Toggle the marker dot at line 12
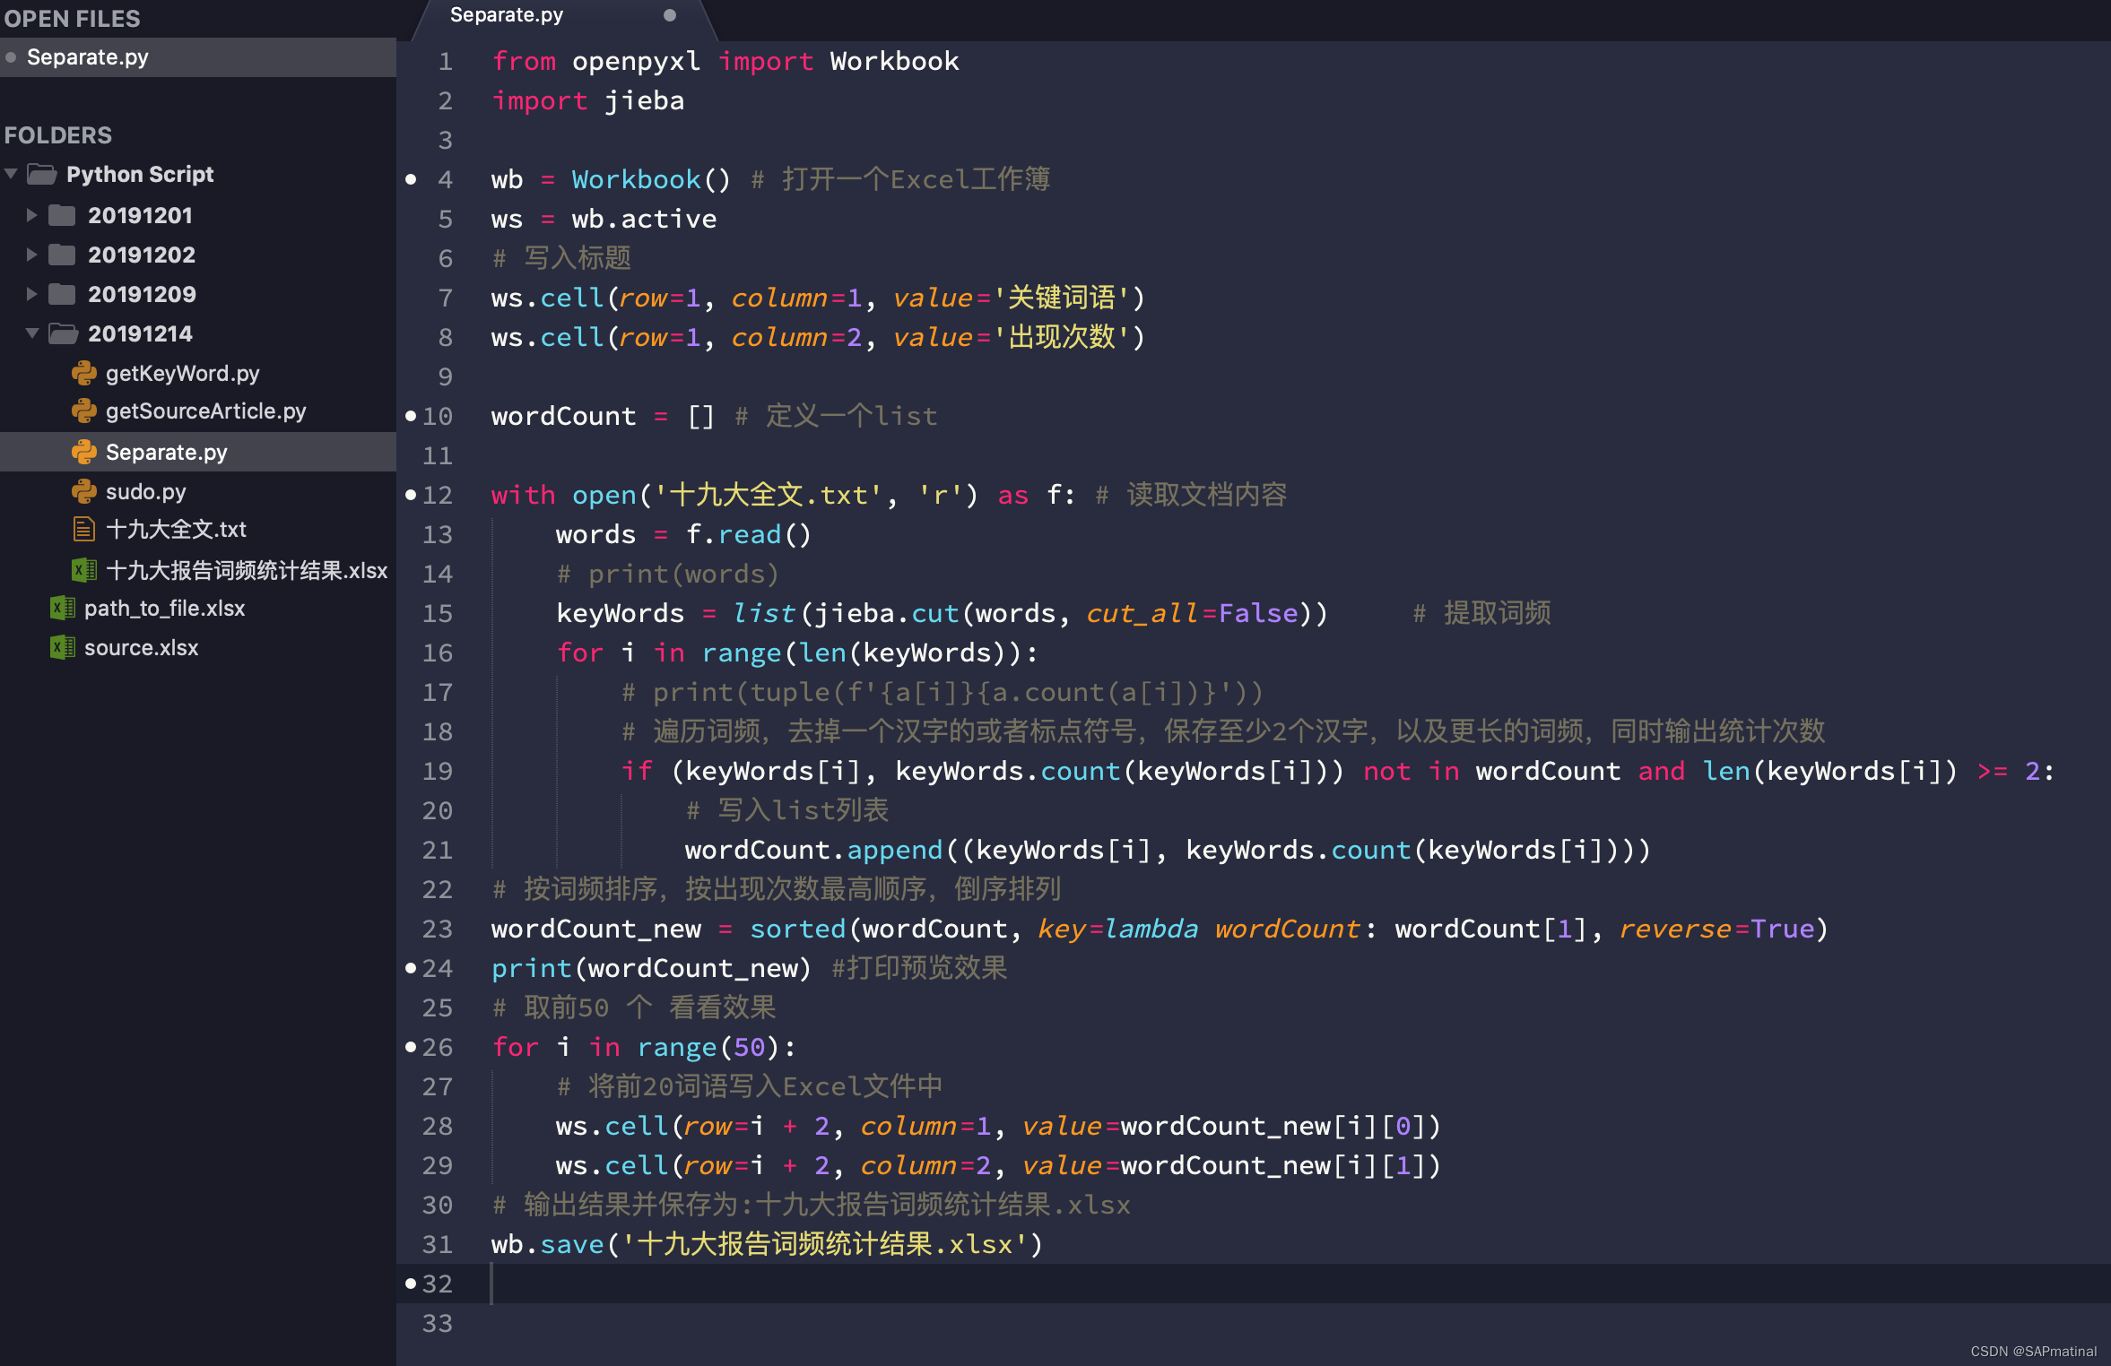2111x1366 pixels. 411,494
